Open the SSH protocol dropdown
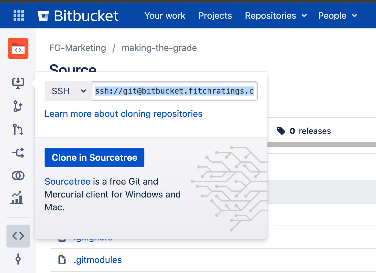This screenshot has height=273, width=376. (x=68, y=91)
